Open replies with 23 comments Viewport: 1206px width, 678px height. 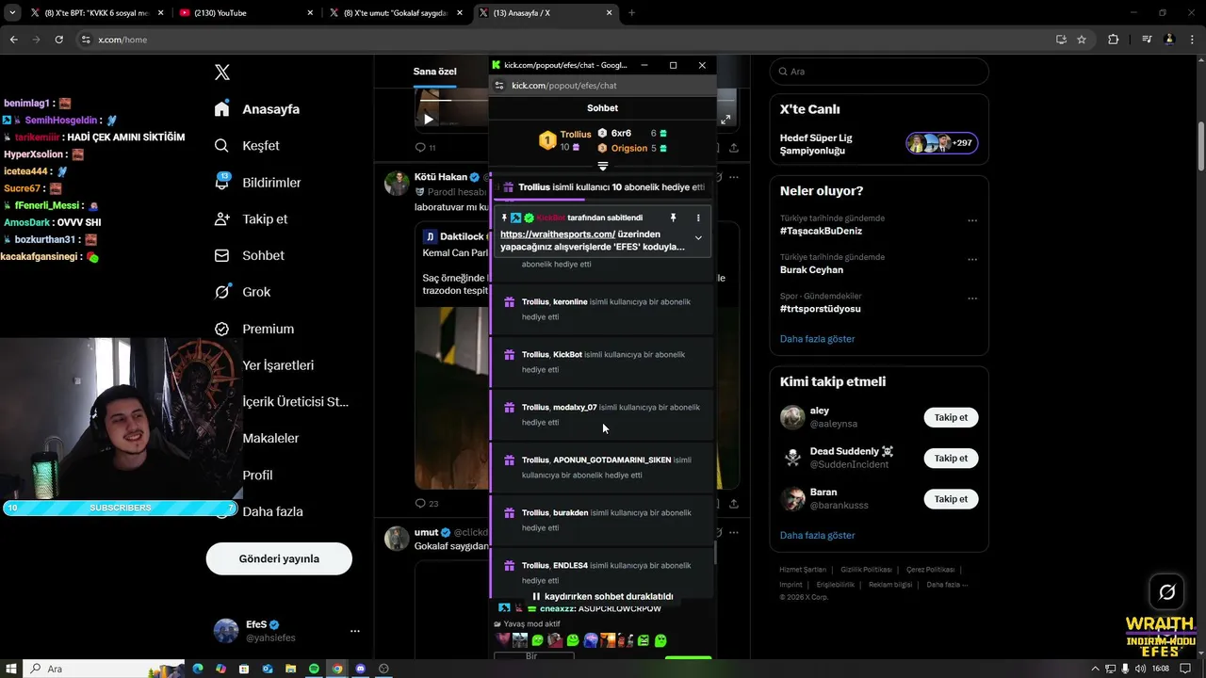pos(426,504)
